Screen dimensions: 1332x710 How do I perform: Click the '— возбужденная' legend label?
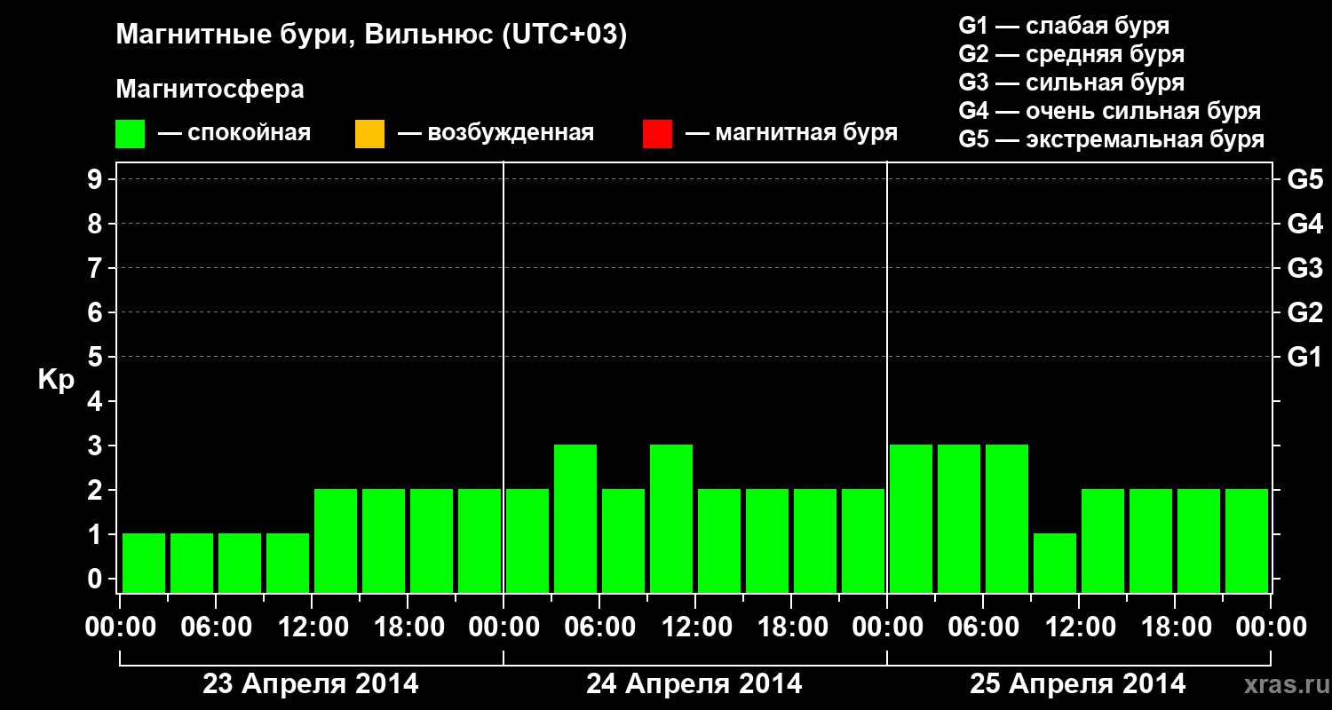496,134
